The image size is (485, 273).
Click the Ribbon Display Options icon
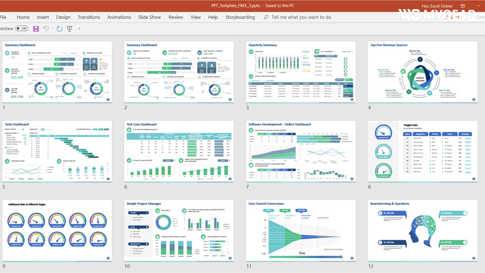pyautogui.click(x=463, y=6)
